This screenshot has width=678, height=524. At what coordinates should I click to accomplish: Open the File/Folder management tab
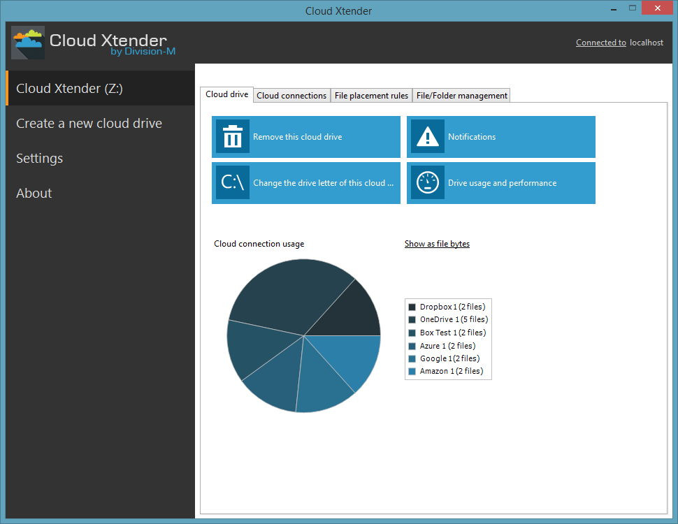462,96
